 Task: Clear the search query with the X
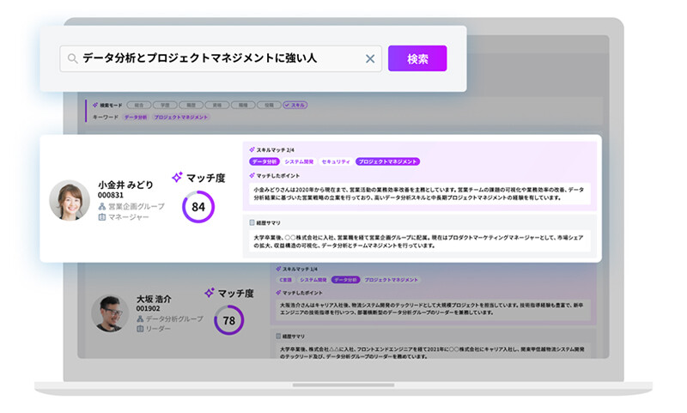[x=370, y=58]
